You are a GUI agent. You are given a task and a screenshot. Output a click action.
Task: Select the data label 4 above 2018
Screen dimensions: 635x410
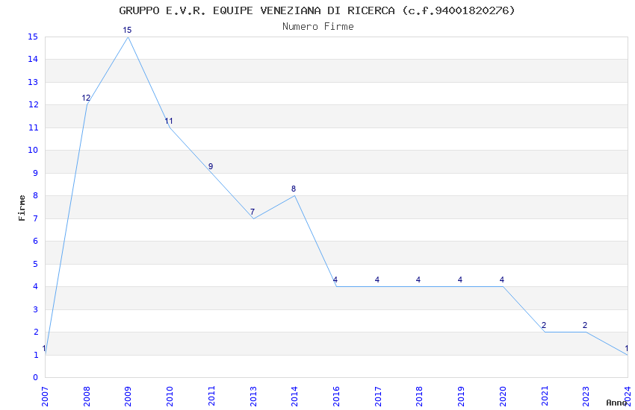coord(418,280)
